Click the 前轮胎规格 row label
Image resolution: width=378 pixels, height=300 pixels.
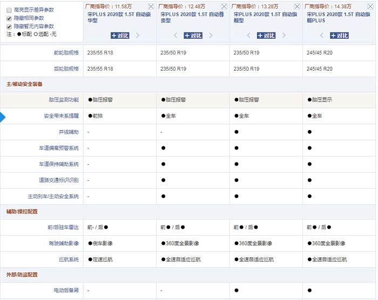tap(66, 52)
